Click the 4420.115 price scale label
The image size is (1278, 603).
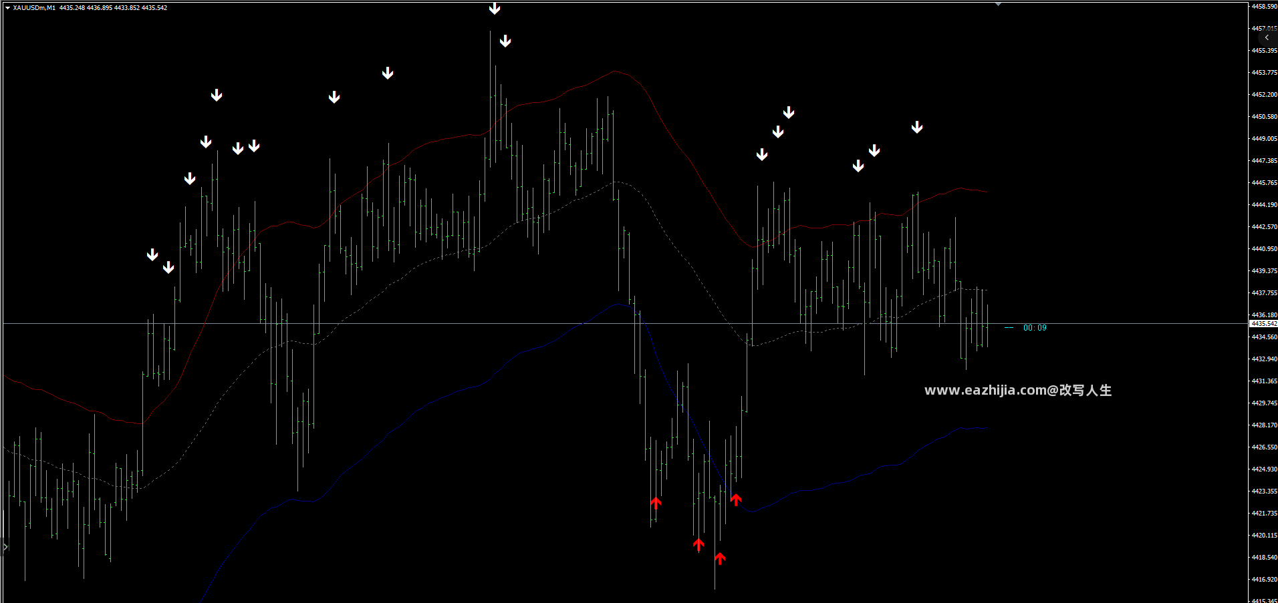1264,536
